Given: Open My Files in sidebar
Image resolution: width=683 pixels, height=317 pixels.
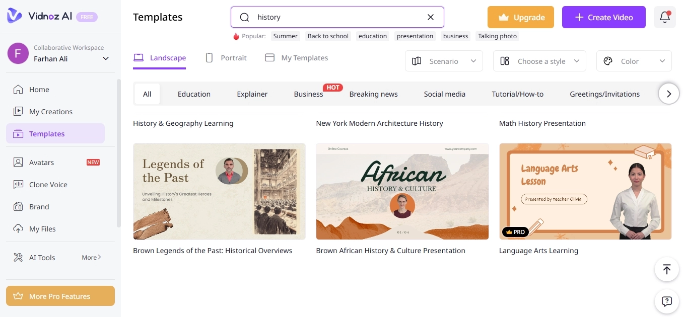Looking at the screenshot, I should (x=42, y=228).
